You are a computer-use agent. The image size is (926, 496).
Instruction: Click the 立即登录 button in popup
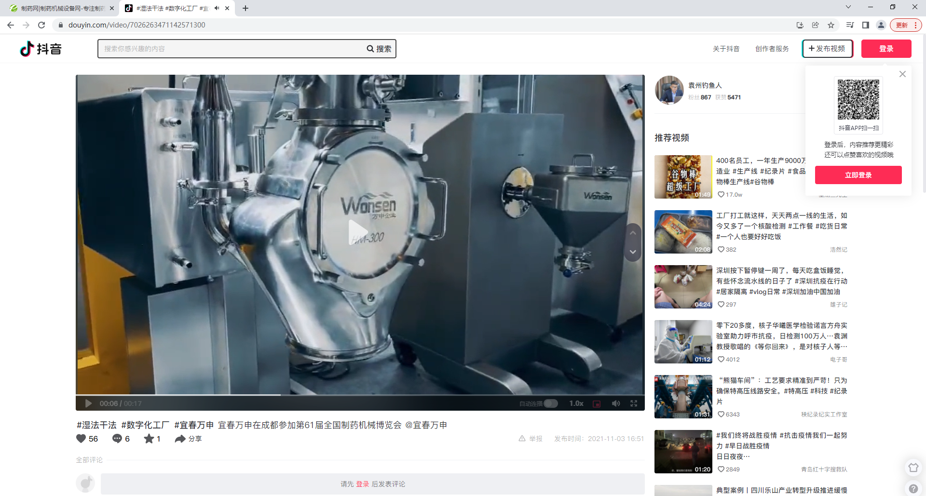pos(858,175)
